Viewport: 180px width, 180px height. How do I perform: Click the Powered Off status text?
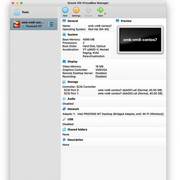34,26
